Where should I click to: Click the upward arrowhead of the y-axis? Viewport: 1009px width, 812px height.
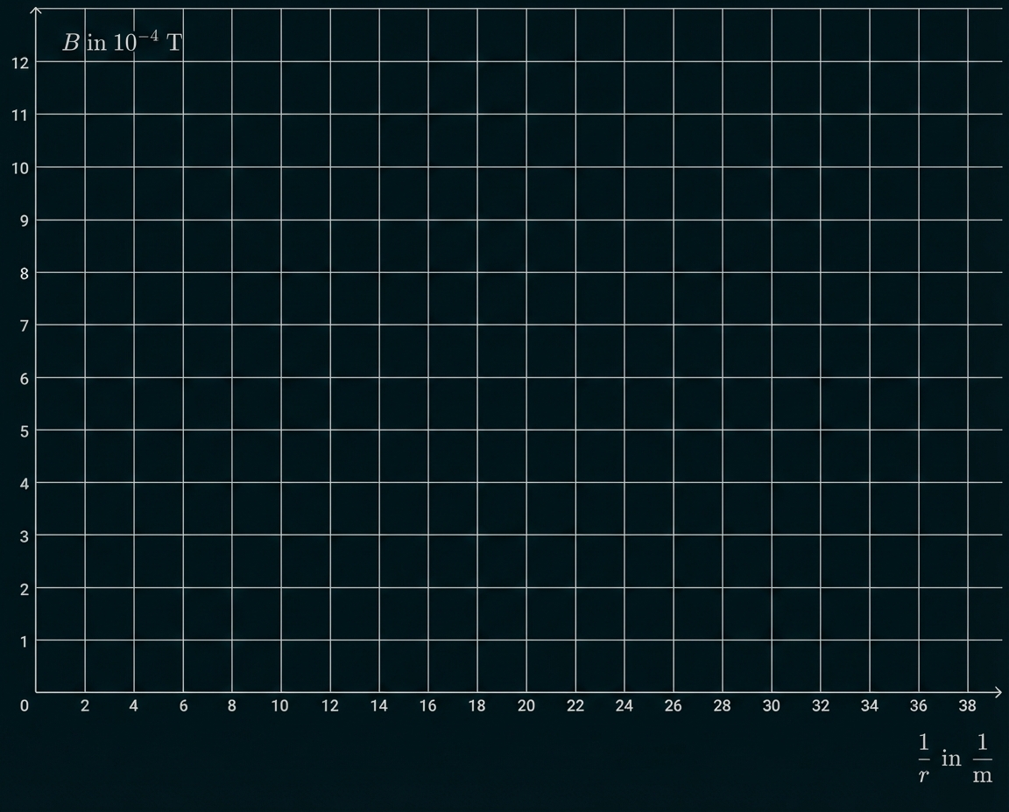click(x=35, y=9)
